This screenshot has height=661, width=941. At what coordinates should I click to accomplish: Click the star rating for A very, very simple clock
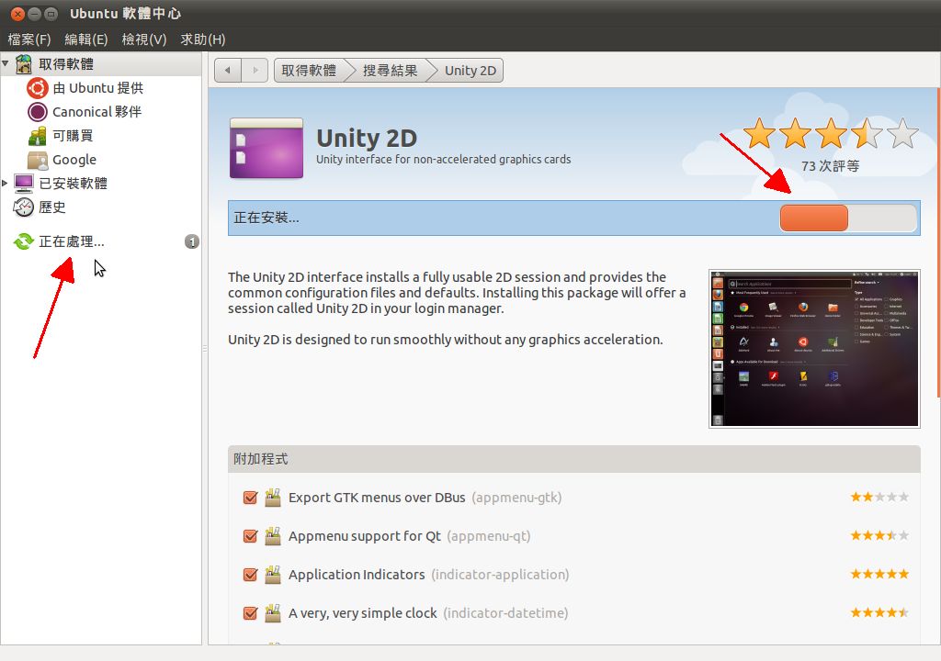tap(879, 612)
